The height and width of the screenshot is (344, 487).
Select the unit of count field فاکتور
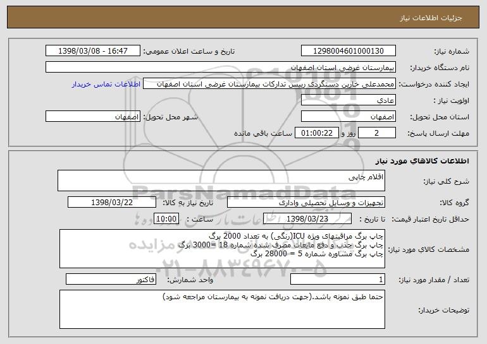click(111, 279)
